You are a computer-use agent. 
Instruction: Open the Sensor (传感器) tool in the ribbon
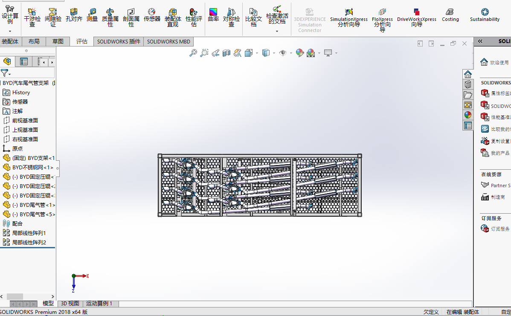[x=152, y=15]
